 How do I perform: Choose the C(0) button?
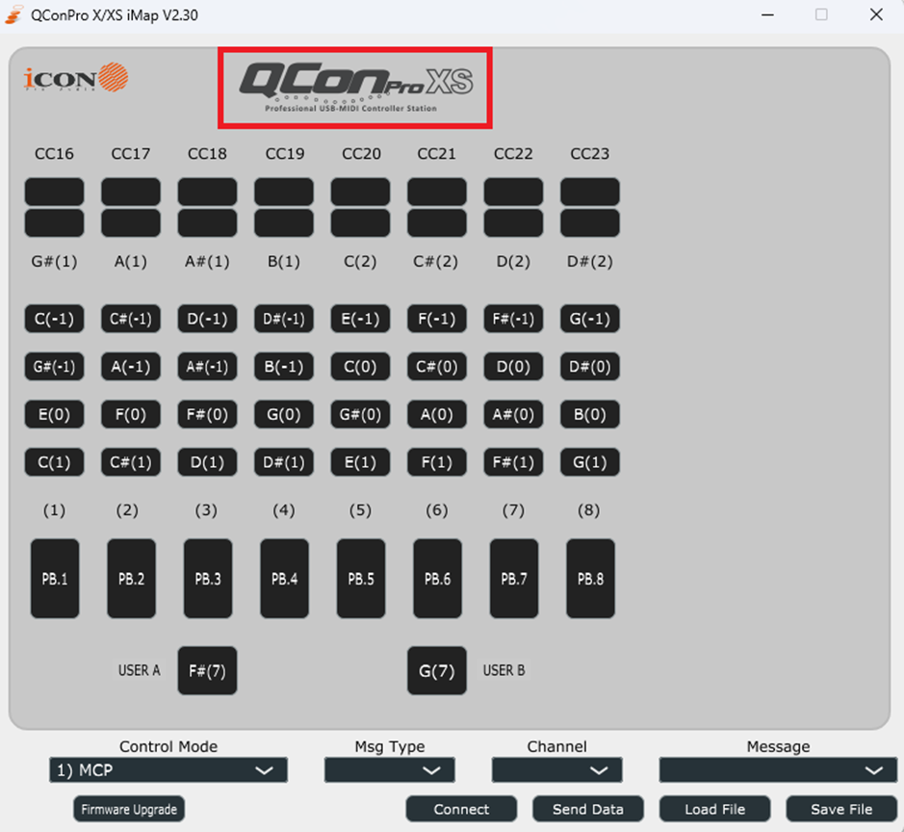tap(360, 367)
